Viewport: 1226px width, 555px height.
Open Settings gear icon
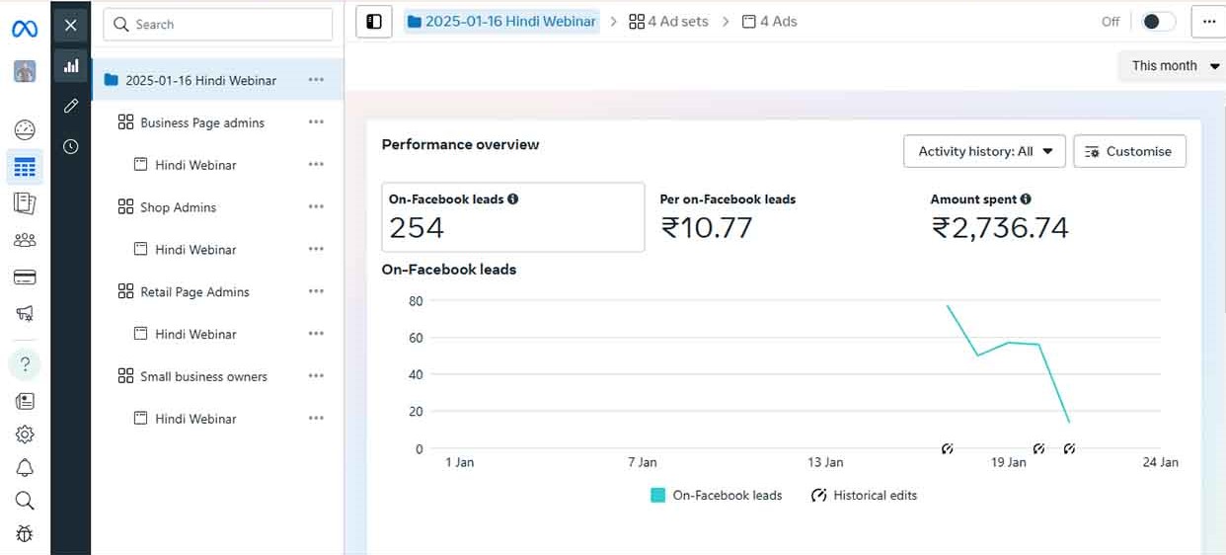point(25,435)
